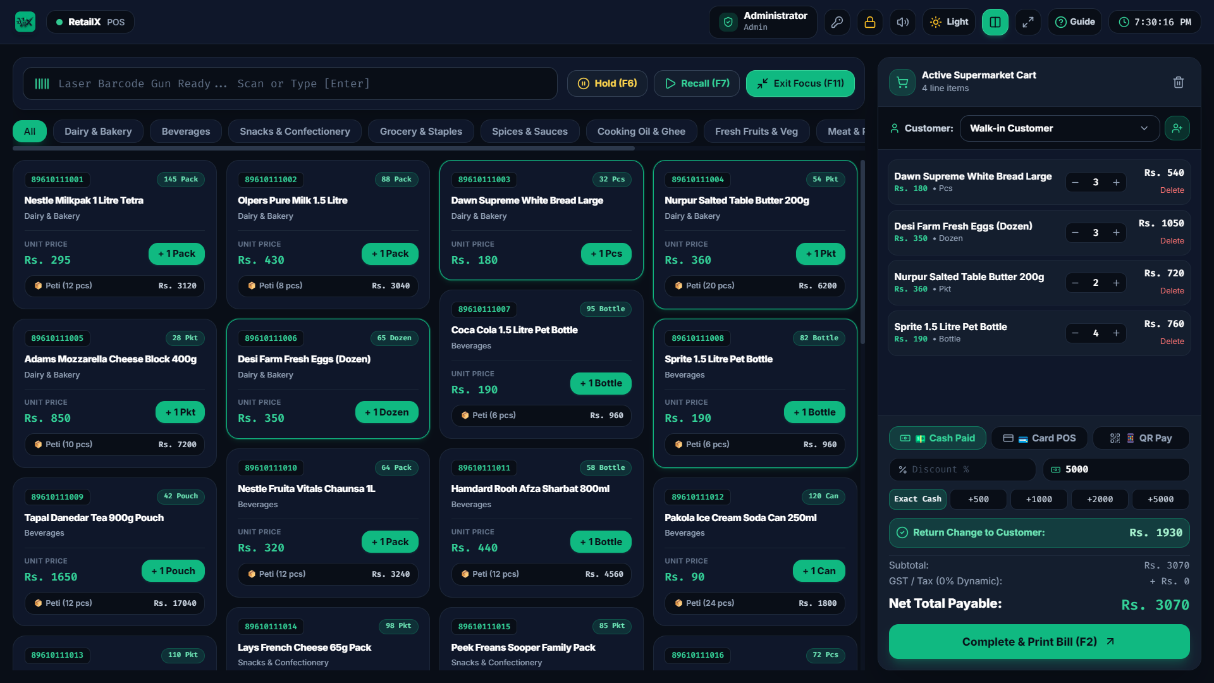
Task: Exit Focus mode (F11)
Action: pos(800,83)
